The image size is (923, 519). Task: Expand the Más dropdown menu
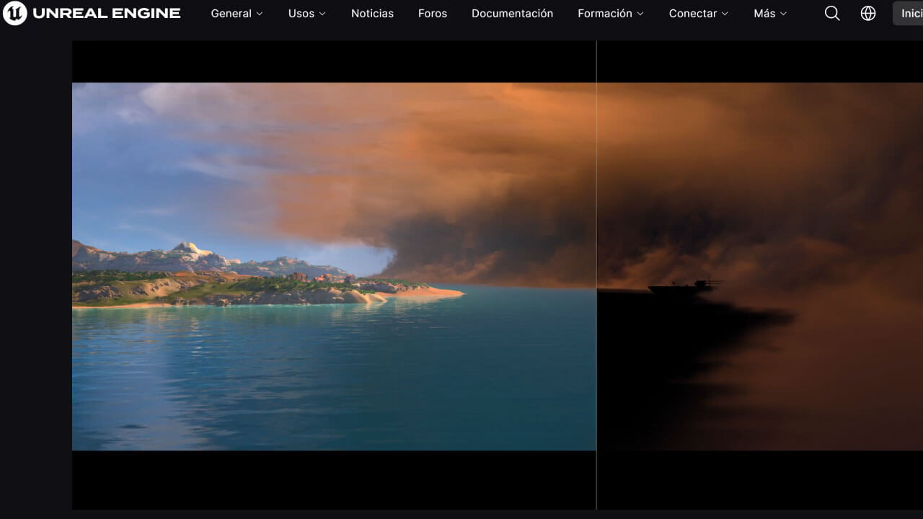pos(770,14)
